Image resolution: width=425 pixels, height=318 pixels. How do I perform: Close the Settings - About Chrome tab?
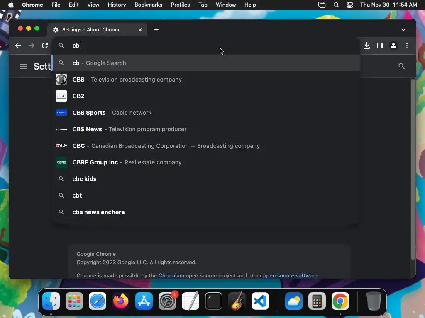(x=140, y=30)
